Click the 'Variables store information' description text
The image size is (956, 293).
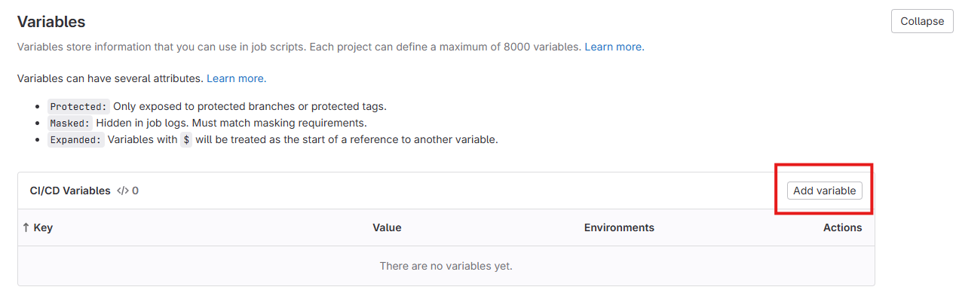coord(299,47)
